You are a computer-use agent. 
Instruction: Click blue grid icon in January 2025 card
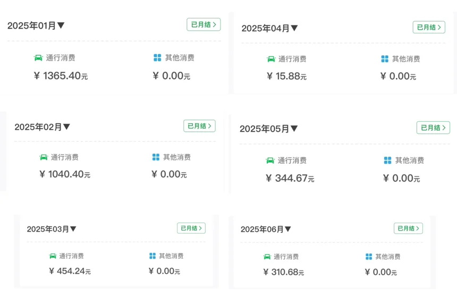[x=157, y=58]
